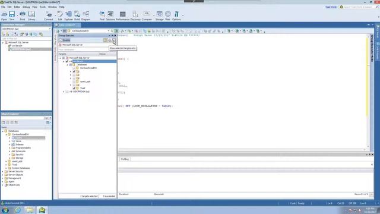Collapse the Databases node in Object Explorer
The width and height of the screenshot is (380, 214).
(3, 131)
